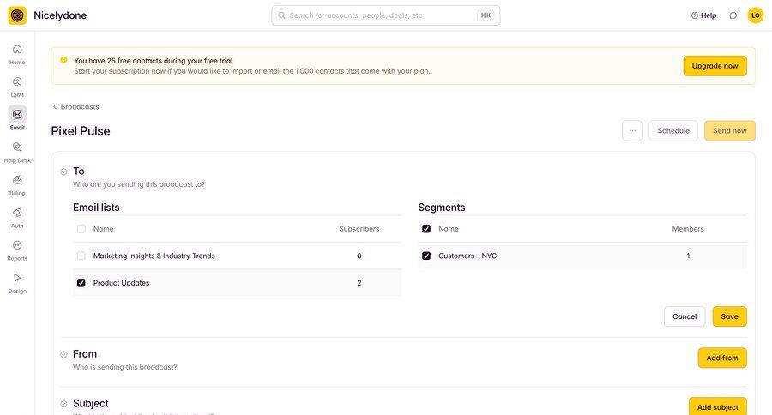This screenshot has width=772, height=415.
Task: Click the Email lists heading
Action: [96, 207]
